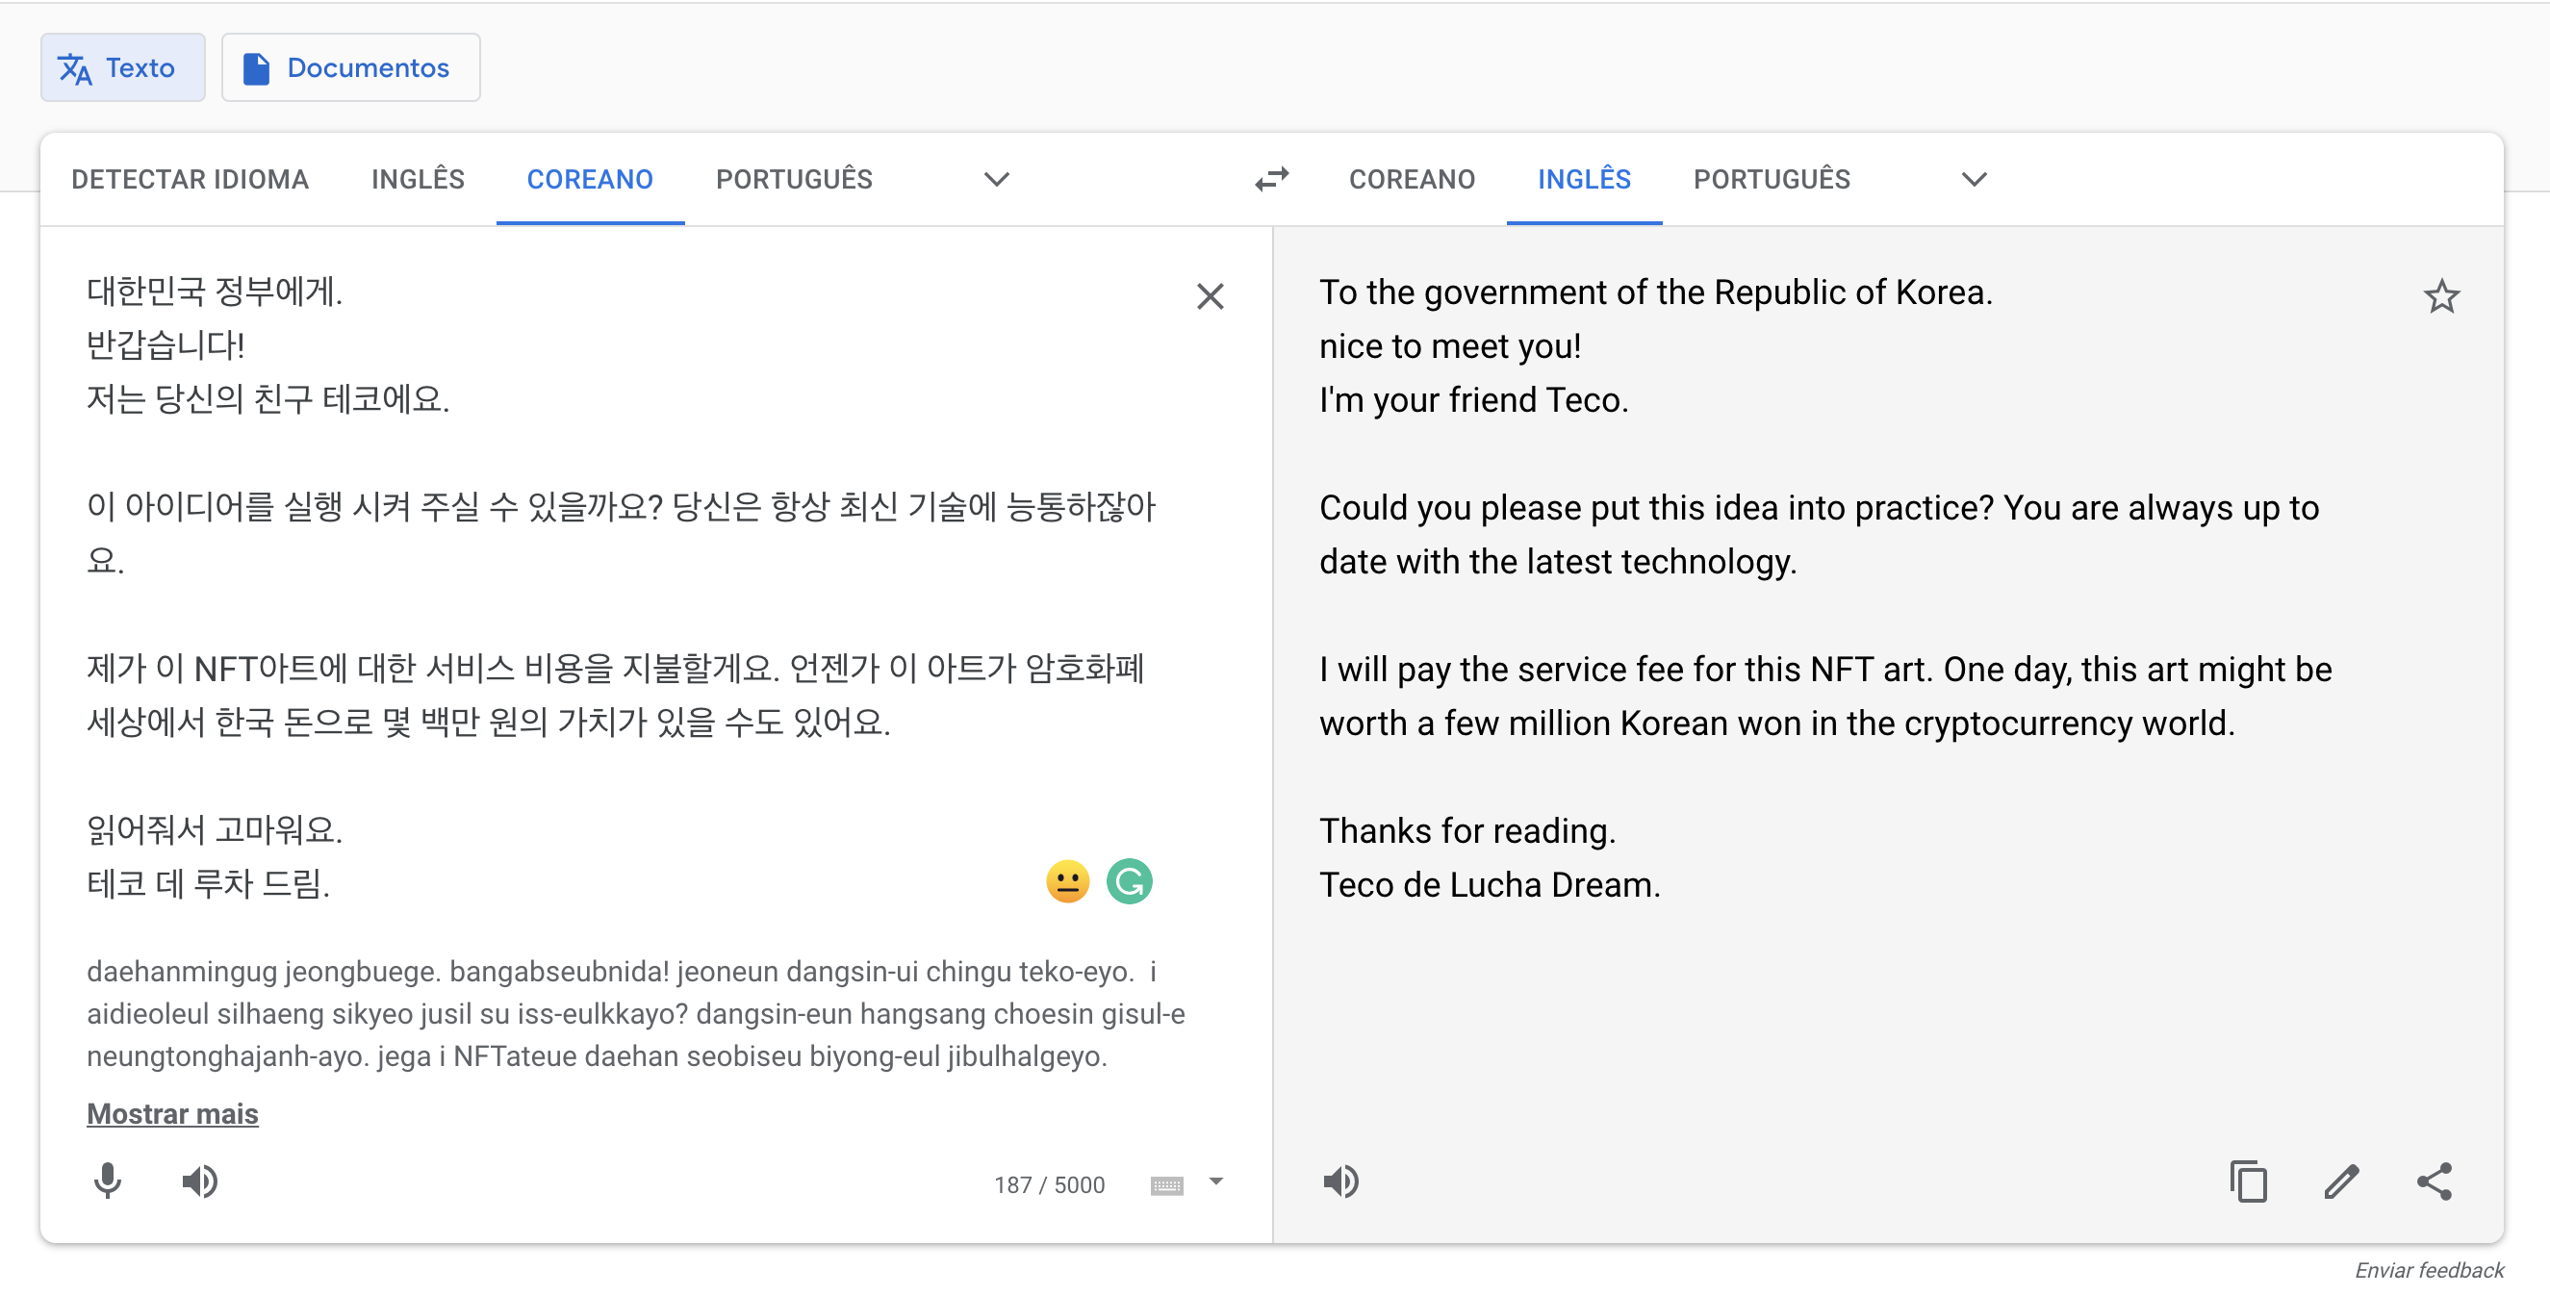
Task: Listen to the Korean source text
Action: point(201,1181)
